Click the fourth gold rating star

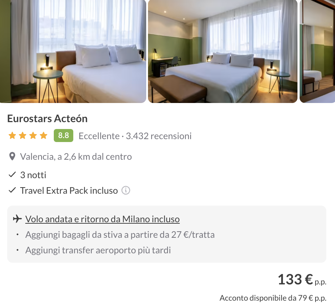tap(44, 136)
